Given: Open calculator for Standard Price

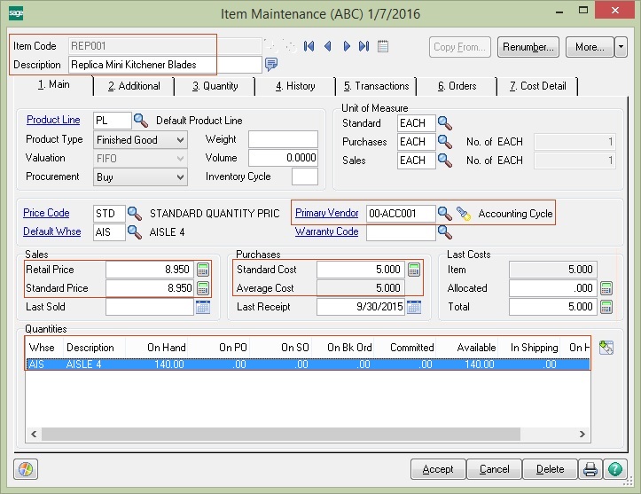Looking at the screenshot, I should (x=203, y=288).
